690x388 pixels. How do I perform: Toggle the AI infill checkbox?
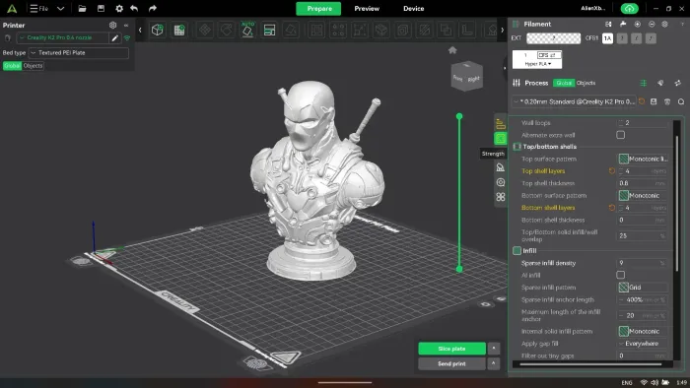620,275
